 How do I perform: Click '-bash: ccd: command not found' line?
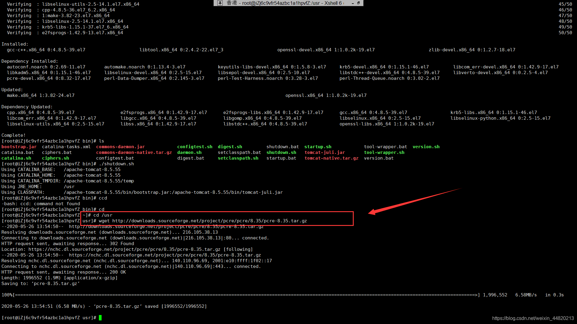click(x=41, y=204)
